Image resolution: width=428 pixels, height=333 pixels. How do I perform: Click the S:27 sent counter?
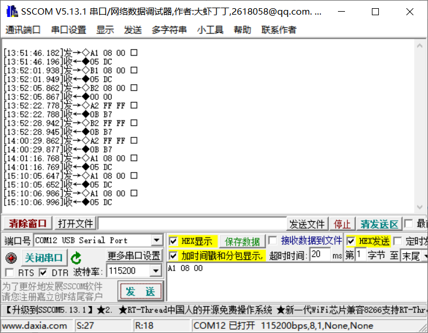pos(85,325)
